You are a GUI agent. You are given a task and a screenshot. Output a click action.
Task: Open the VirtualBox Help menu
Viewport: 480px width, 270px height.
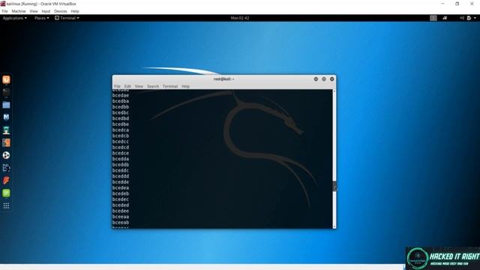75,11
